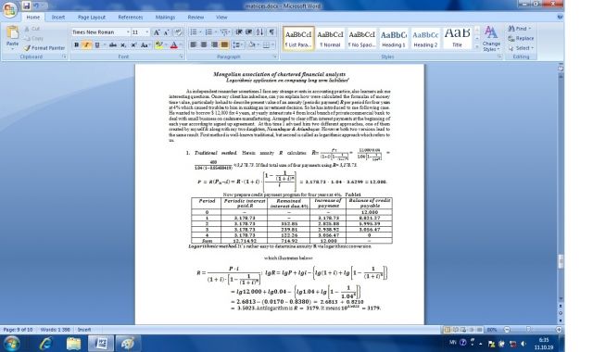Expand the Styles gallery more arrow
Image resolution: width=593 pixels, height=352 pixels.
[476, 47]
